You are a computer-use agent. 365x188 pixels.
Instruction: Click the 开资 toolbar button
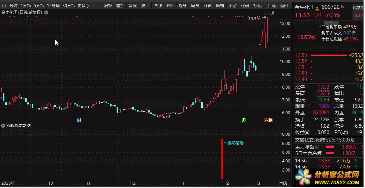(x=208, y=5)
